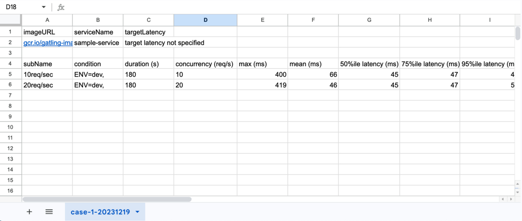Select the cell with max value 419
Image resolution: width=522 pixels, height=221 pixels.
pyautogui.click(x=262, y=85)
